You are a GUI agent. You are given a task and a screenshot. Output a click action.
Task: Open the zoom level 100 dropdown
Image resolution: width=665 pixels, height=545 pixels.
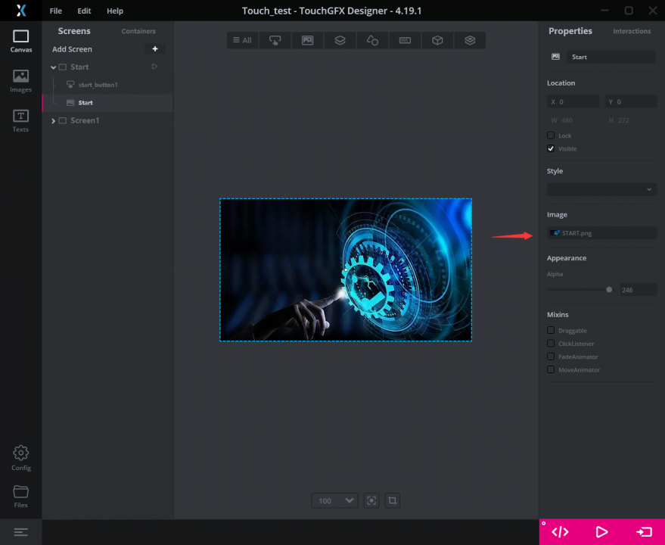[x=335, y=501]
